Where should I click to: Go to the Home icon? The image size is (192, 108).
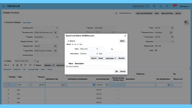[154, 6]
